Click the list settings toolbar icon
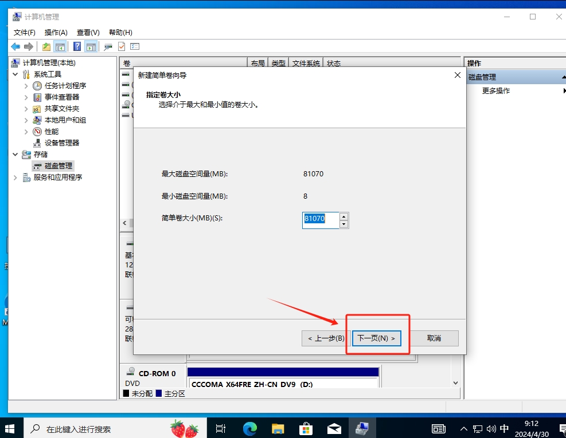 pyautogui.click(x=135, y=46)
